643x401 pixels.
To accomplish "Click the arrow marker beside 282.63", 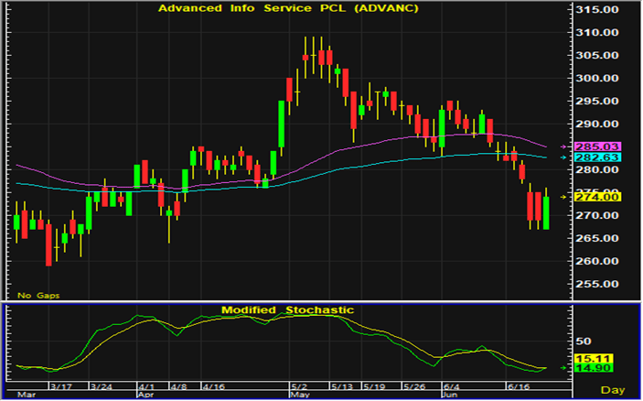I will click(x=563, y=157).
